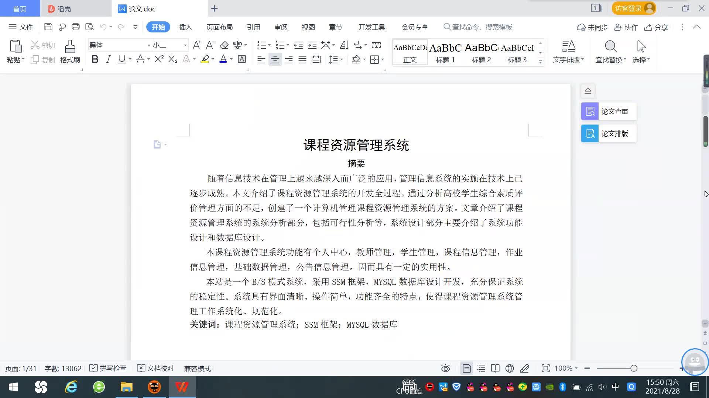Select center alignment icon
Image resolution: width=709 pixels, height=398 pixels.
[275, 59]
